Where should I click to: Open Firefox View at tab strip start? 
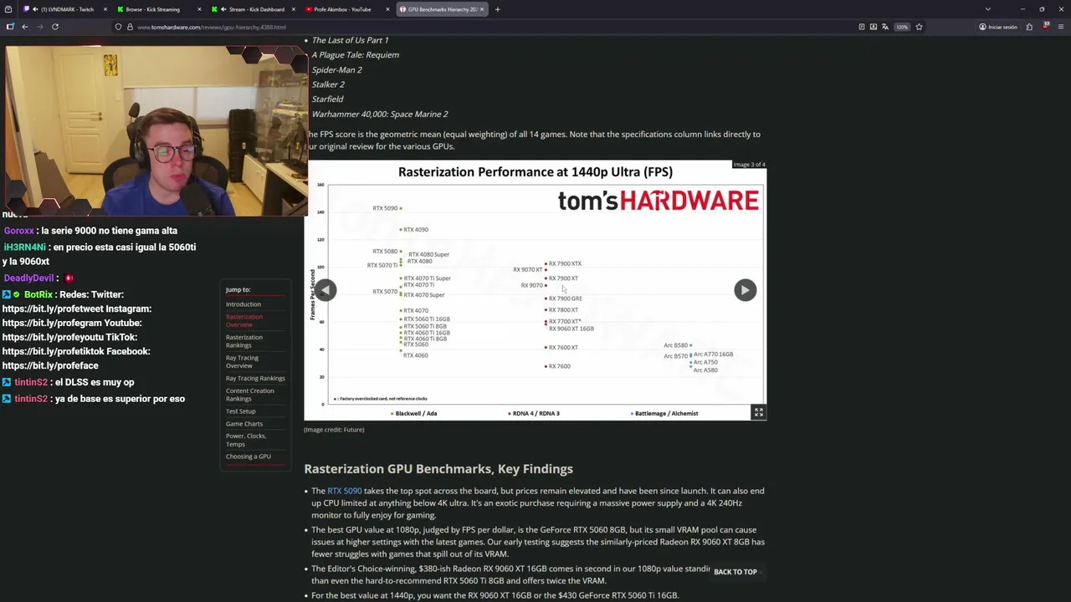pyautogui.click(x=8, y=9)
